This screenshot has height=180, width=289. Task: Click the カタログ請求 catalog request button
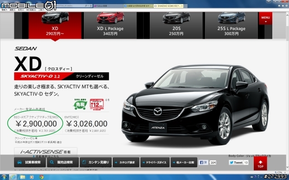pos(126,162)
